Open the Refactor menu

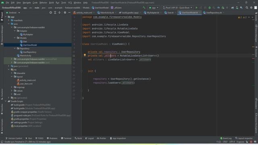point(43,3)
